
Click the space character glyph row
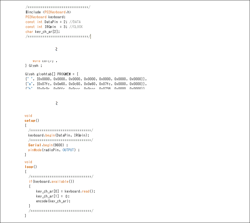click(86, 79)
